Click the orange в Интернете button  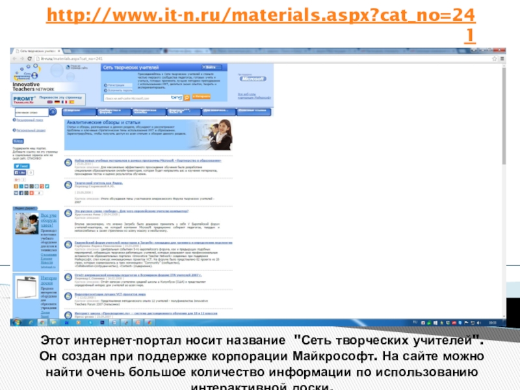pos(201,96)
